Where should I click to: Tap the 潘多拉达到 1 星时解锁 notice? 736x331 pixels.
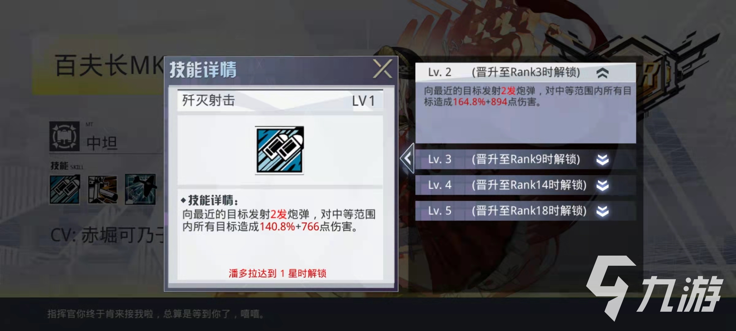[277, 273]
